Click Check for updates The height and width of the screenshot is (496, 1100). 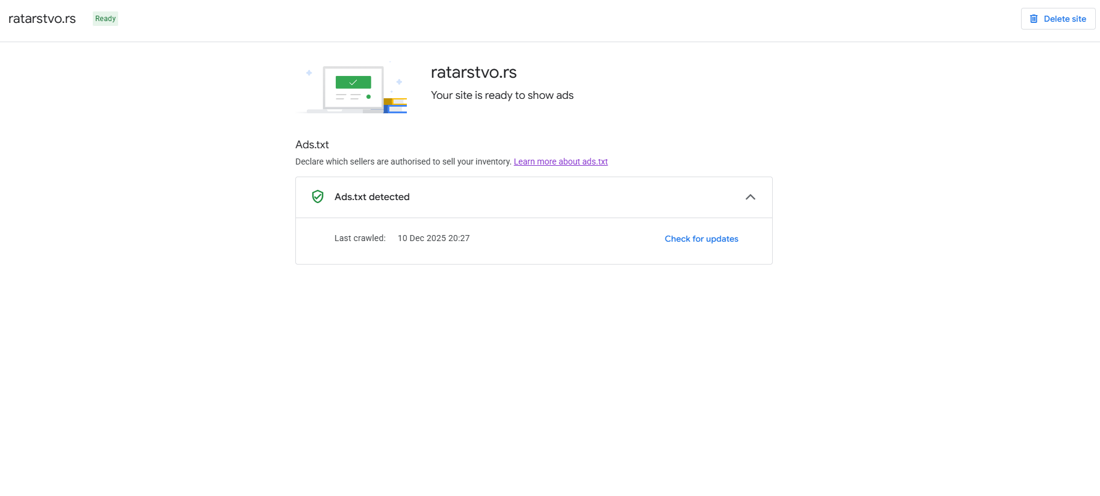[701, 239]
